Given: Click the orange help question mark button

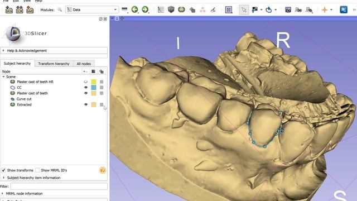Looking at the screenshot, I should tap(103, 170).
